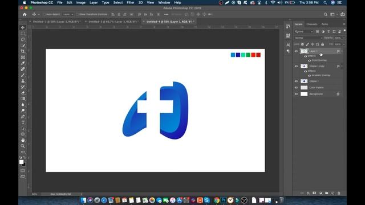Viewport: 365px width, 205px height.
Task: Select the Dodge tool
Action: 23,110
